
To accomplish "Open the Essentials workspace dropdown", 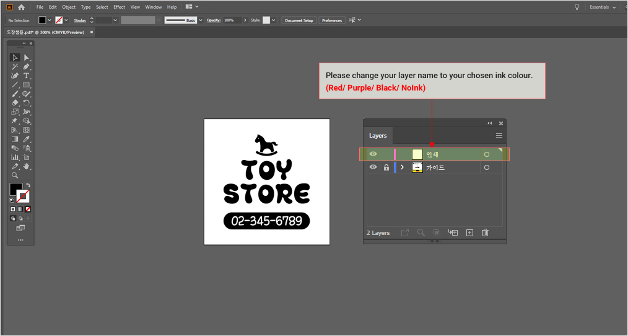I will pos(603,7).
